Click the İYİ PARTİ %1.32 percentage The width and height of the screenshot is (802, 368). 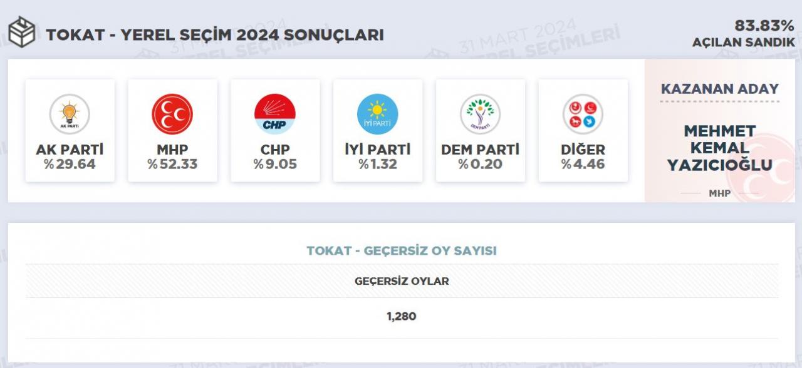[378, 165]
